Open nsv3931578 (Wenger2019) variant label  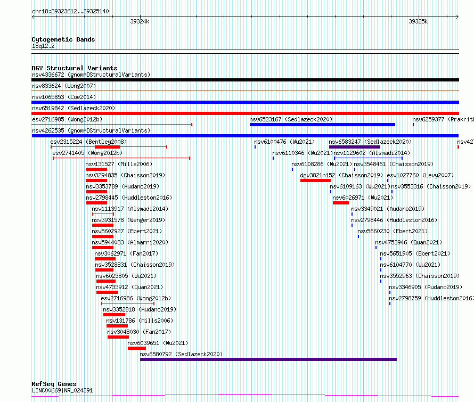click(128, 220)
